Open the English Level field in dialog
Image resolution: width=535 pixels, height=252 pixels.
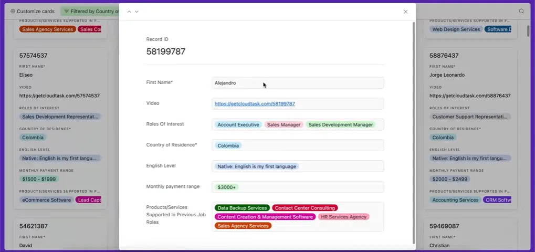298,166
